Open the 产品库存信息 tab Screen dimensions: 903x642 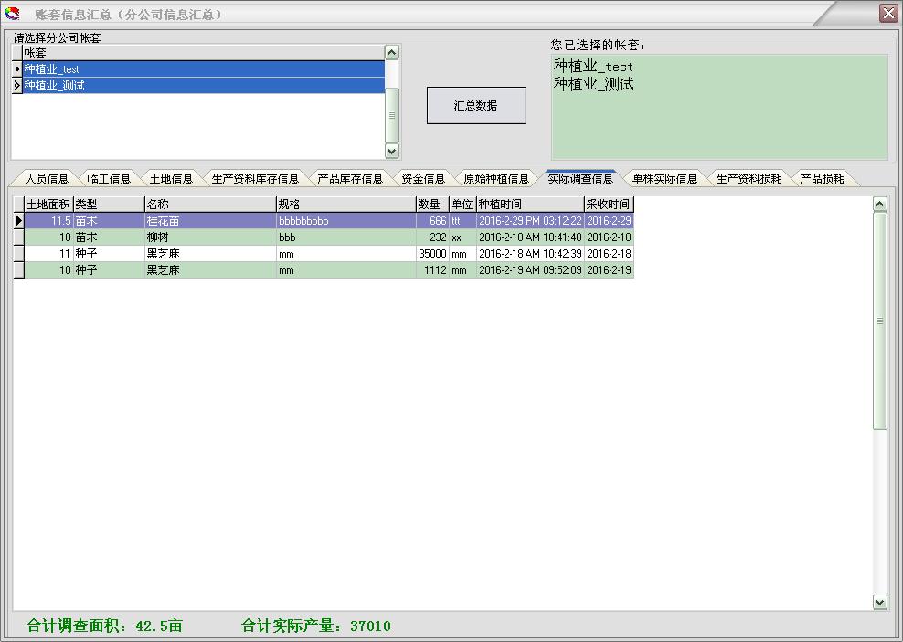coord(350,179)
